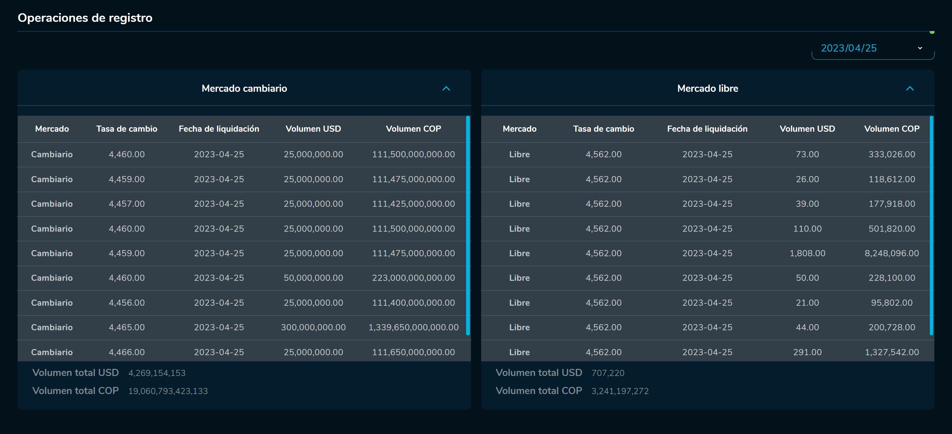Click Volumen USD header in cambiario table
The height and width of the screenshot is (434, 952).
pos(313,129)
